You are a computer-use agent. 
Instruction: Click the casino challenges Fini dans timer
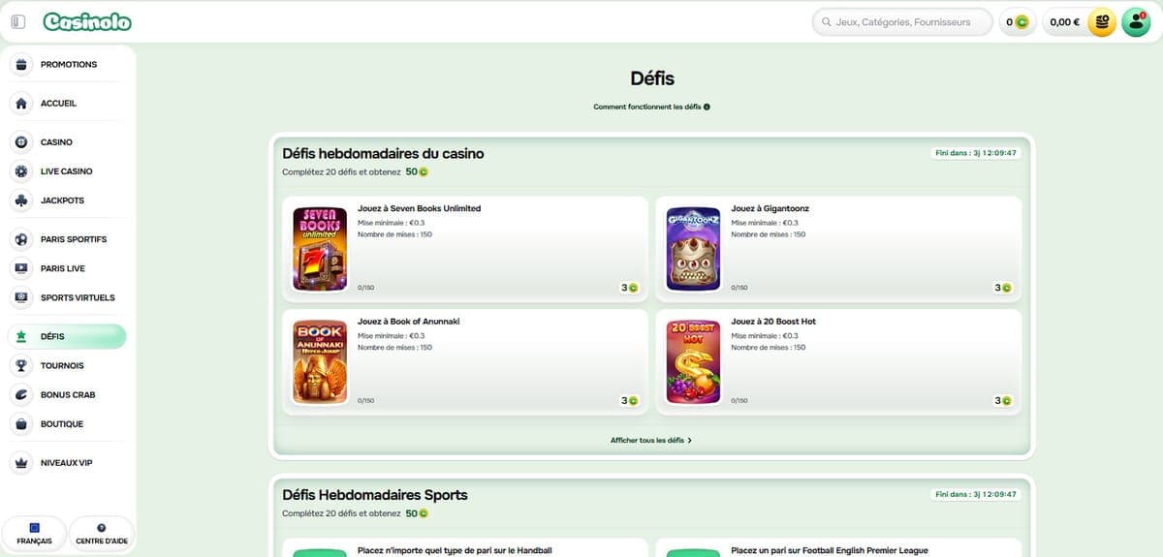coord(977,153)
